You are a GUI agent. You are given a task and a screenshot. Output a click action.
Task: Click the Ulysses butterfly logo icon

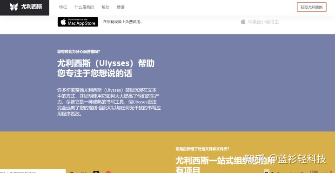[14, 7]
